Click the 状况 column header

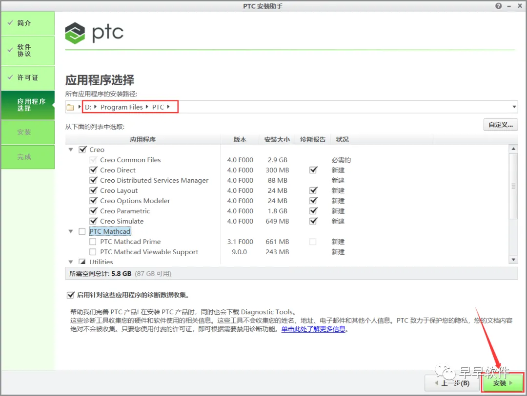[342, 140]
